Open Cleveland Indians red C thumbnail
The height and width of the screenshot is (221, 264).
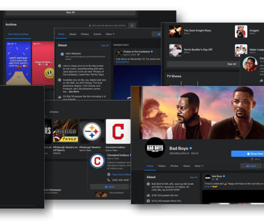(118, 131)
